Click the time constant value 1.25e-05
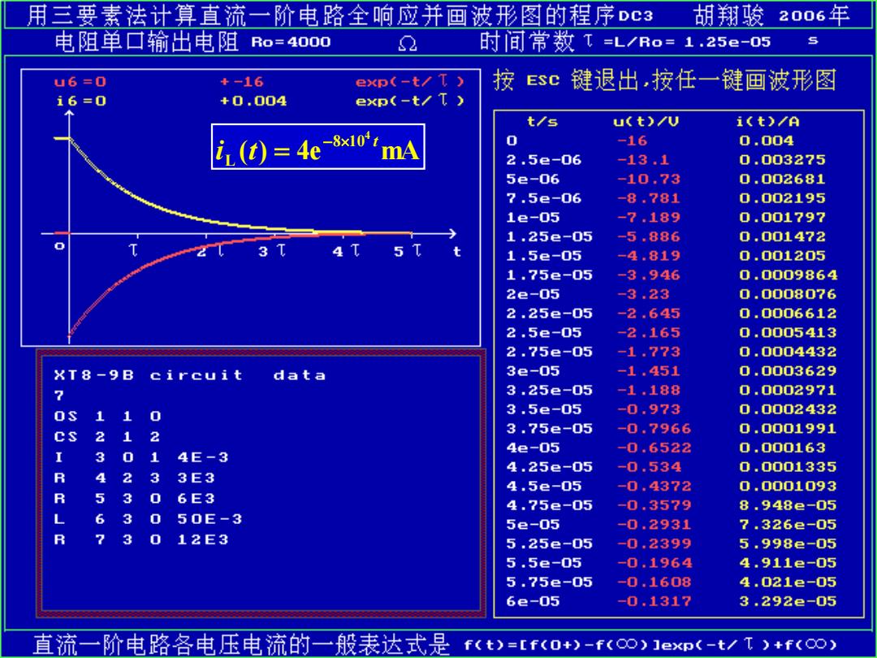 (728, 42)
